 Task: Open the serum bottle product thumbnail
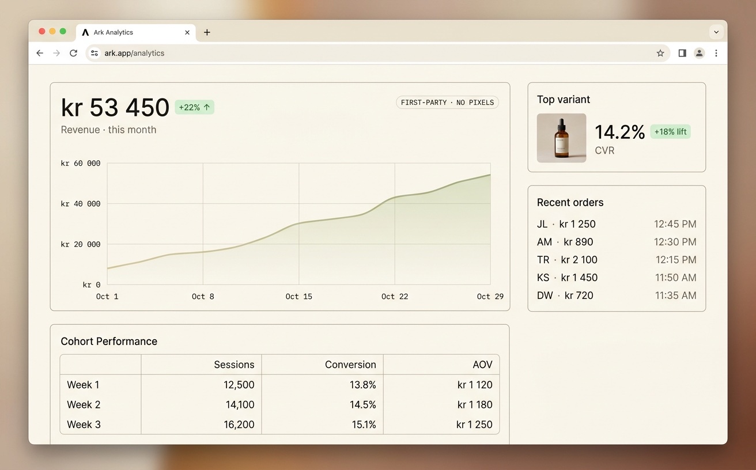[x=561, y=138]
